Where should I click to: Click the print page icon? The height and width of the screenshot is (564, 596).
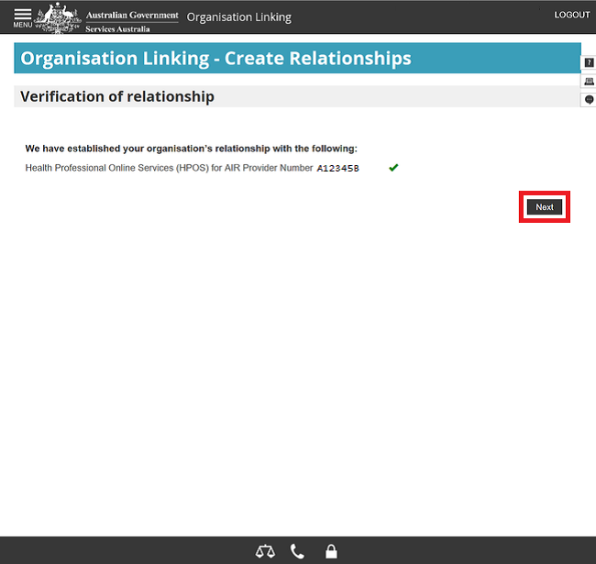(x=589, y=82)
